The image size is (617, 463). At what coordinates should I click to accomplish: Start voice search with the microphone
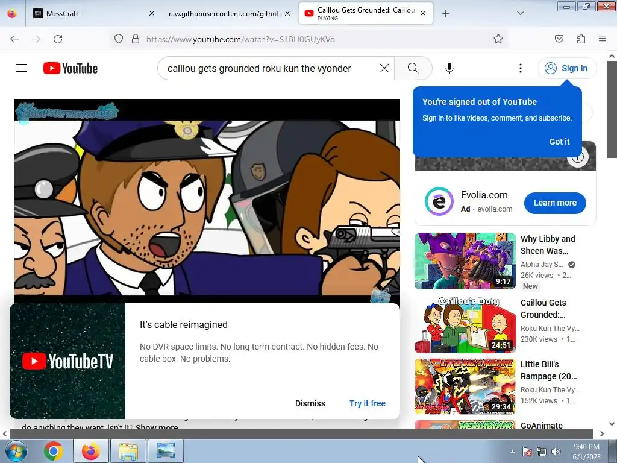(449, 68)
